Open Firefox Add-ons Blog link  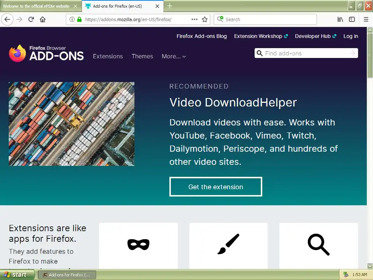point(201,36)
